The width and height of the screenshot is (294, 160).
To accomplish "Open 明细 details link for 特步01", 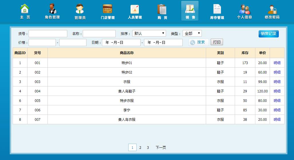I will click(x=277, y=63).
